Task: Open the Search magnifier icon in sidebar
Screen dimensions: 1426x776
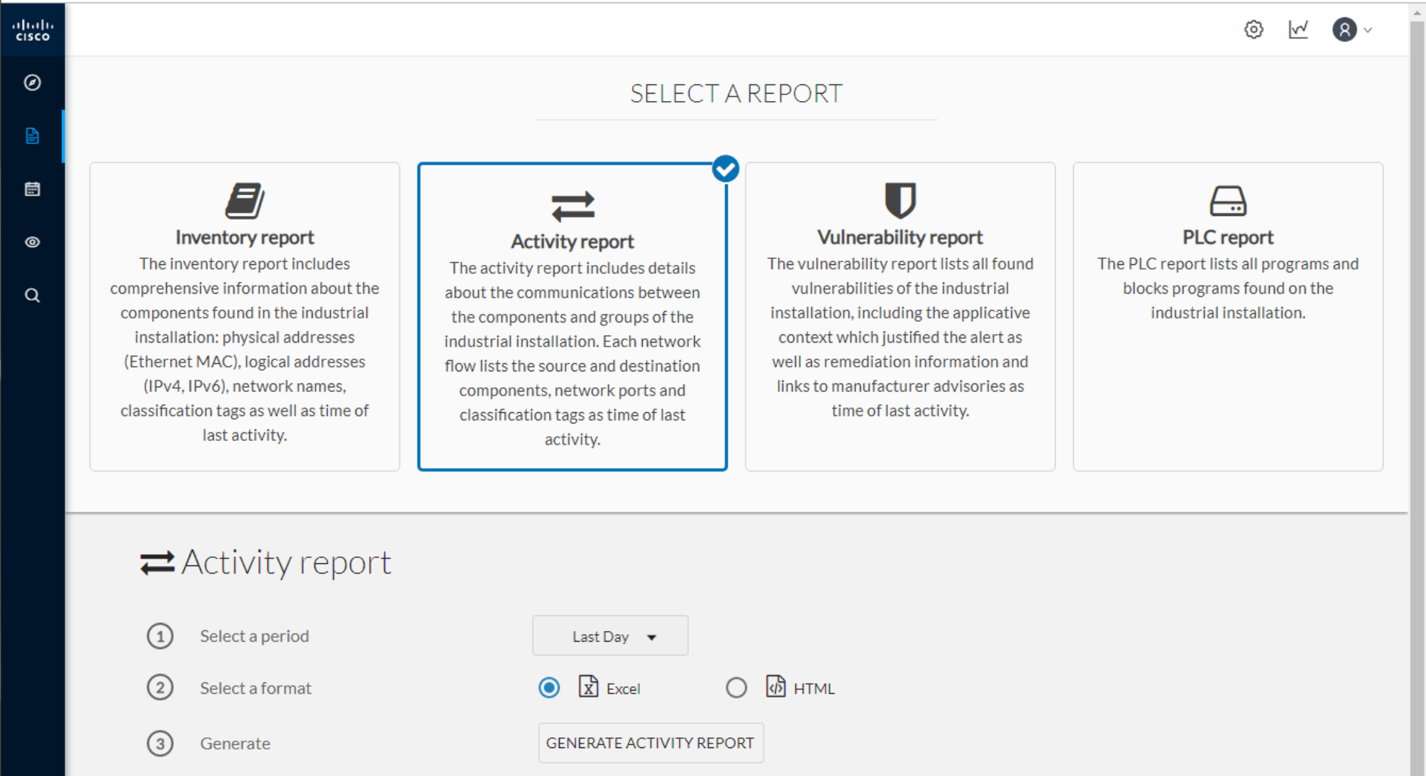Action: pos(32,295)
